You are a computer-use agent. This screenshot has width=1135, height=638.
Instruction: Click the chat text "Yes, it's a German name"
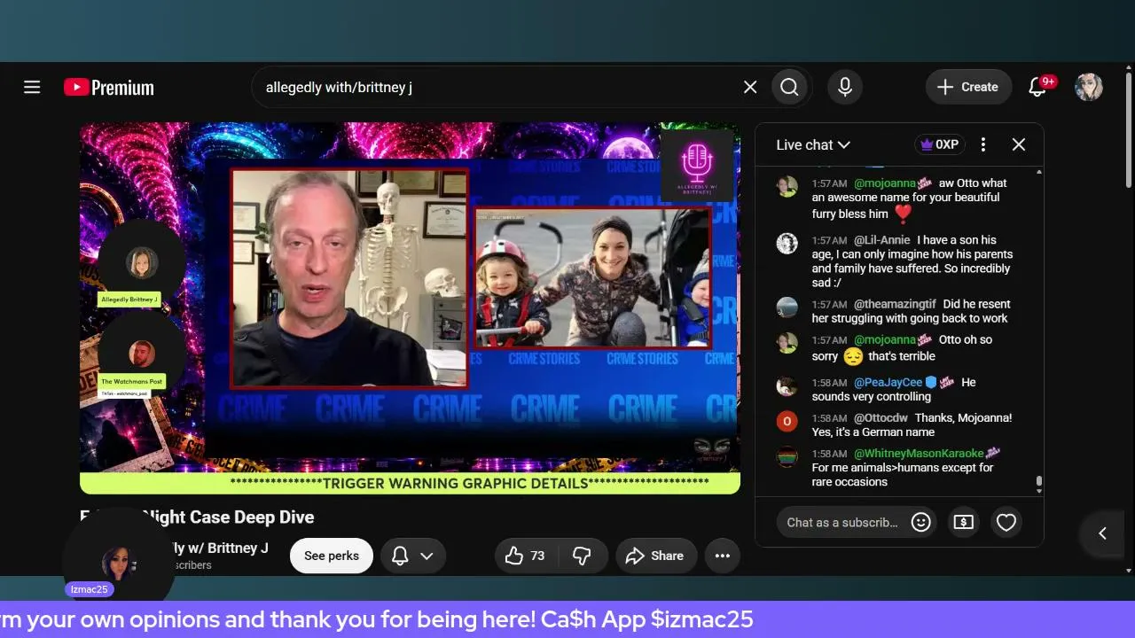coord(873,432)
